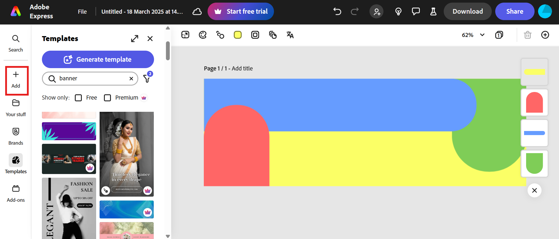The width and height of the screenshot is (559, 239).
Task: Click the invite collaborators icon
Action: 376,12
